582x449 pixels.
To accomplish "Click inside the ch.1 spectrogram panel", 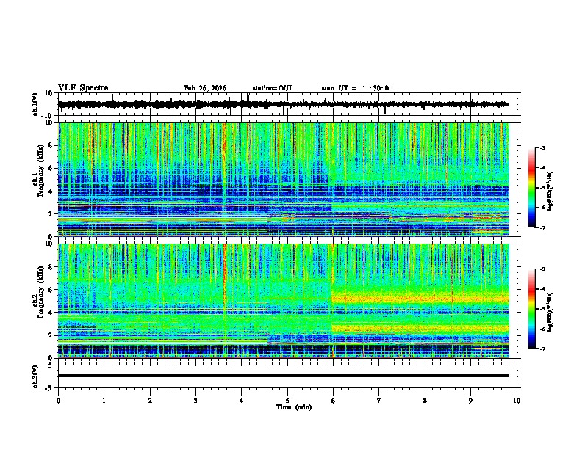I will tap(284, 179).
